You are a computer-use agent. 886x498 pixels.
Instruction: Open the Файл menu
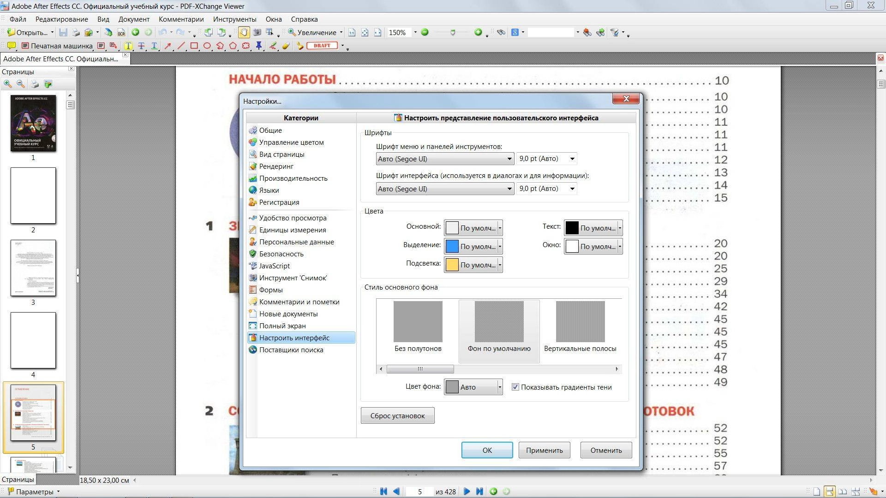tap(18, 19)
